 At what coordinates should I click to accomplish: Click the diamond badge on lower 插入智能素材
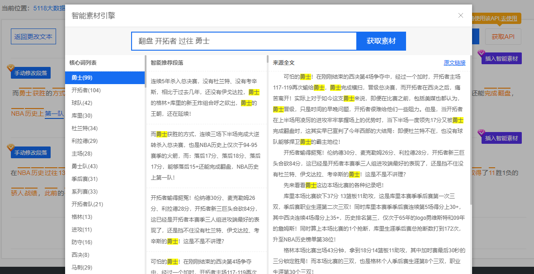tap(481, 133)
